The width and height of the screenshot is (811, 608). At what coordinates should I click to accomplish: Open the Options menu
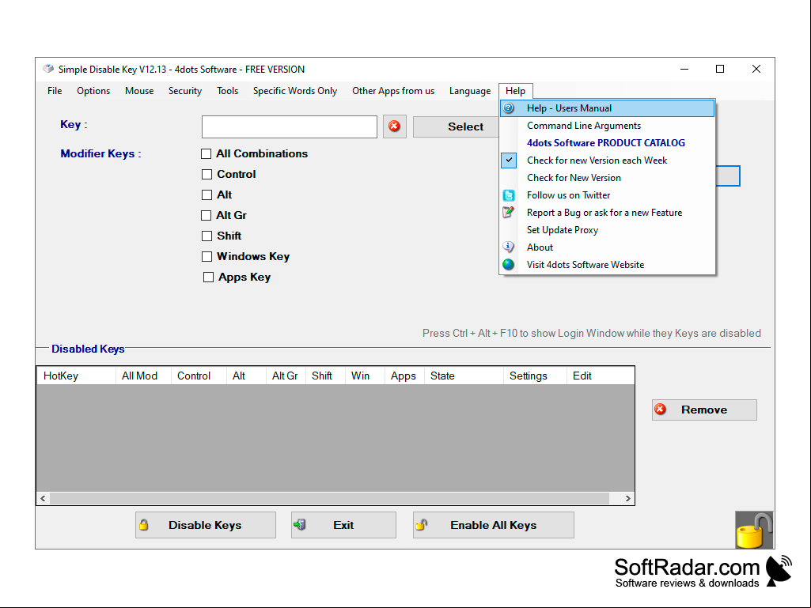93,91
